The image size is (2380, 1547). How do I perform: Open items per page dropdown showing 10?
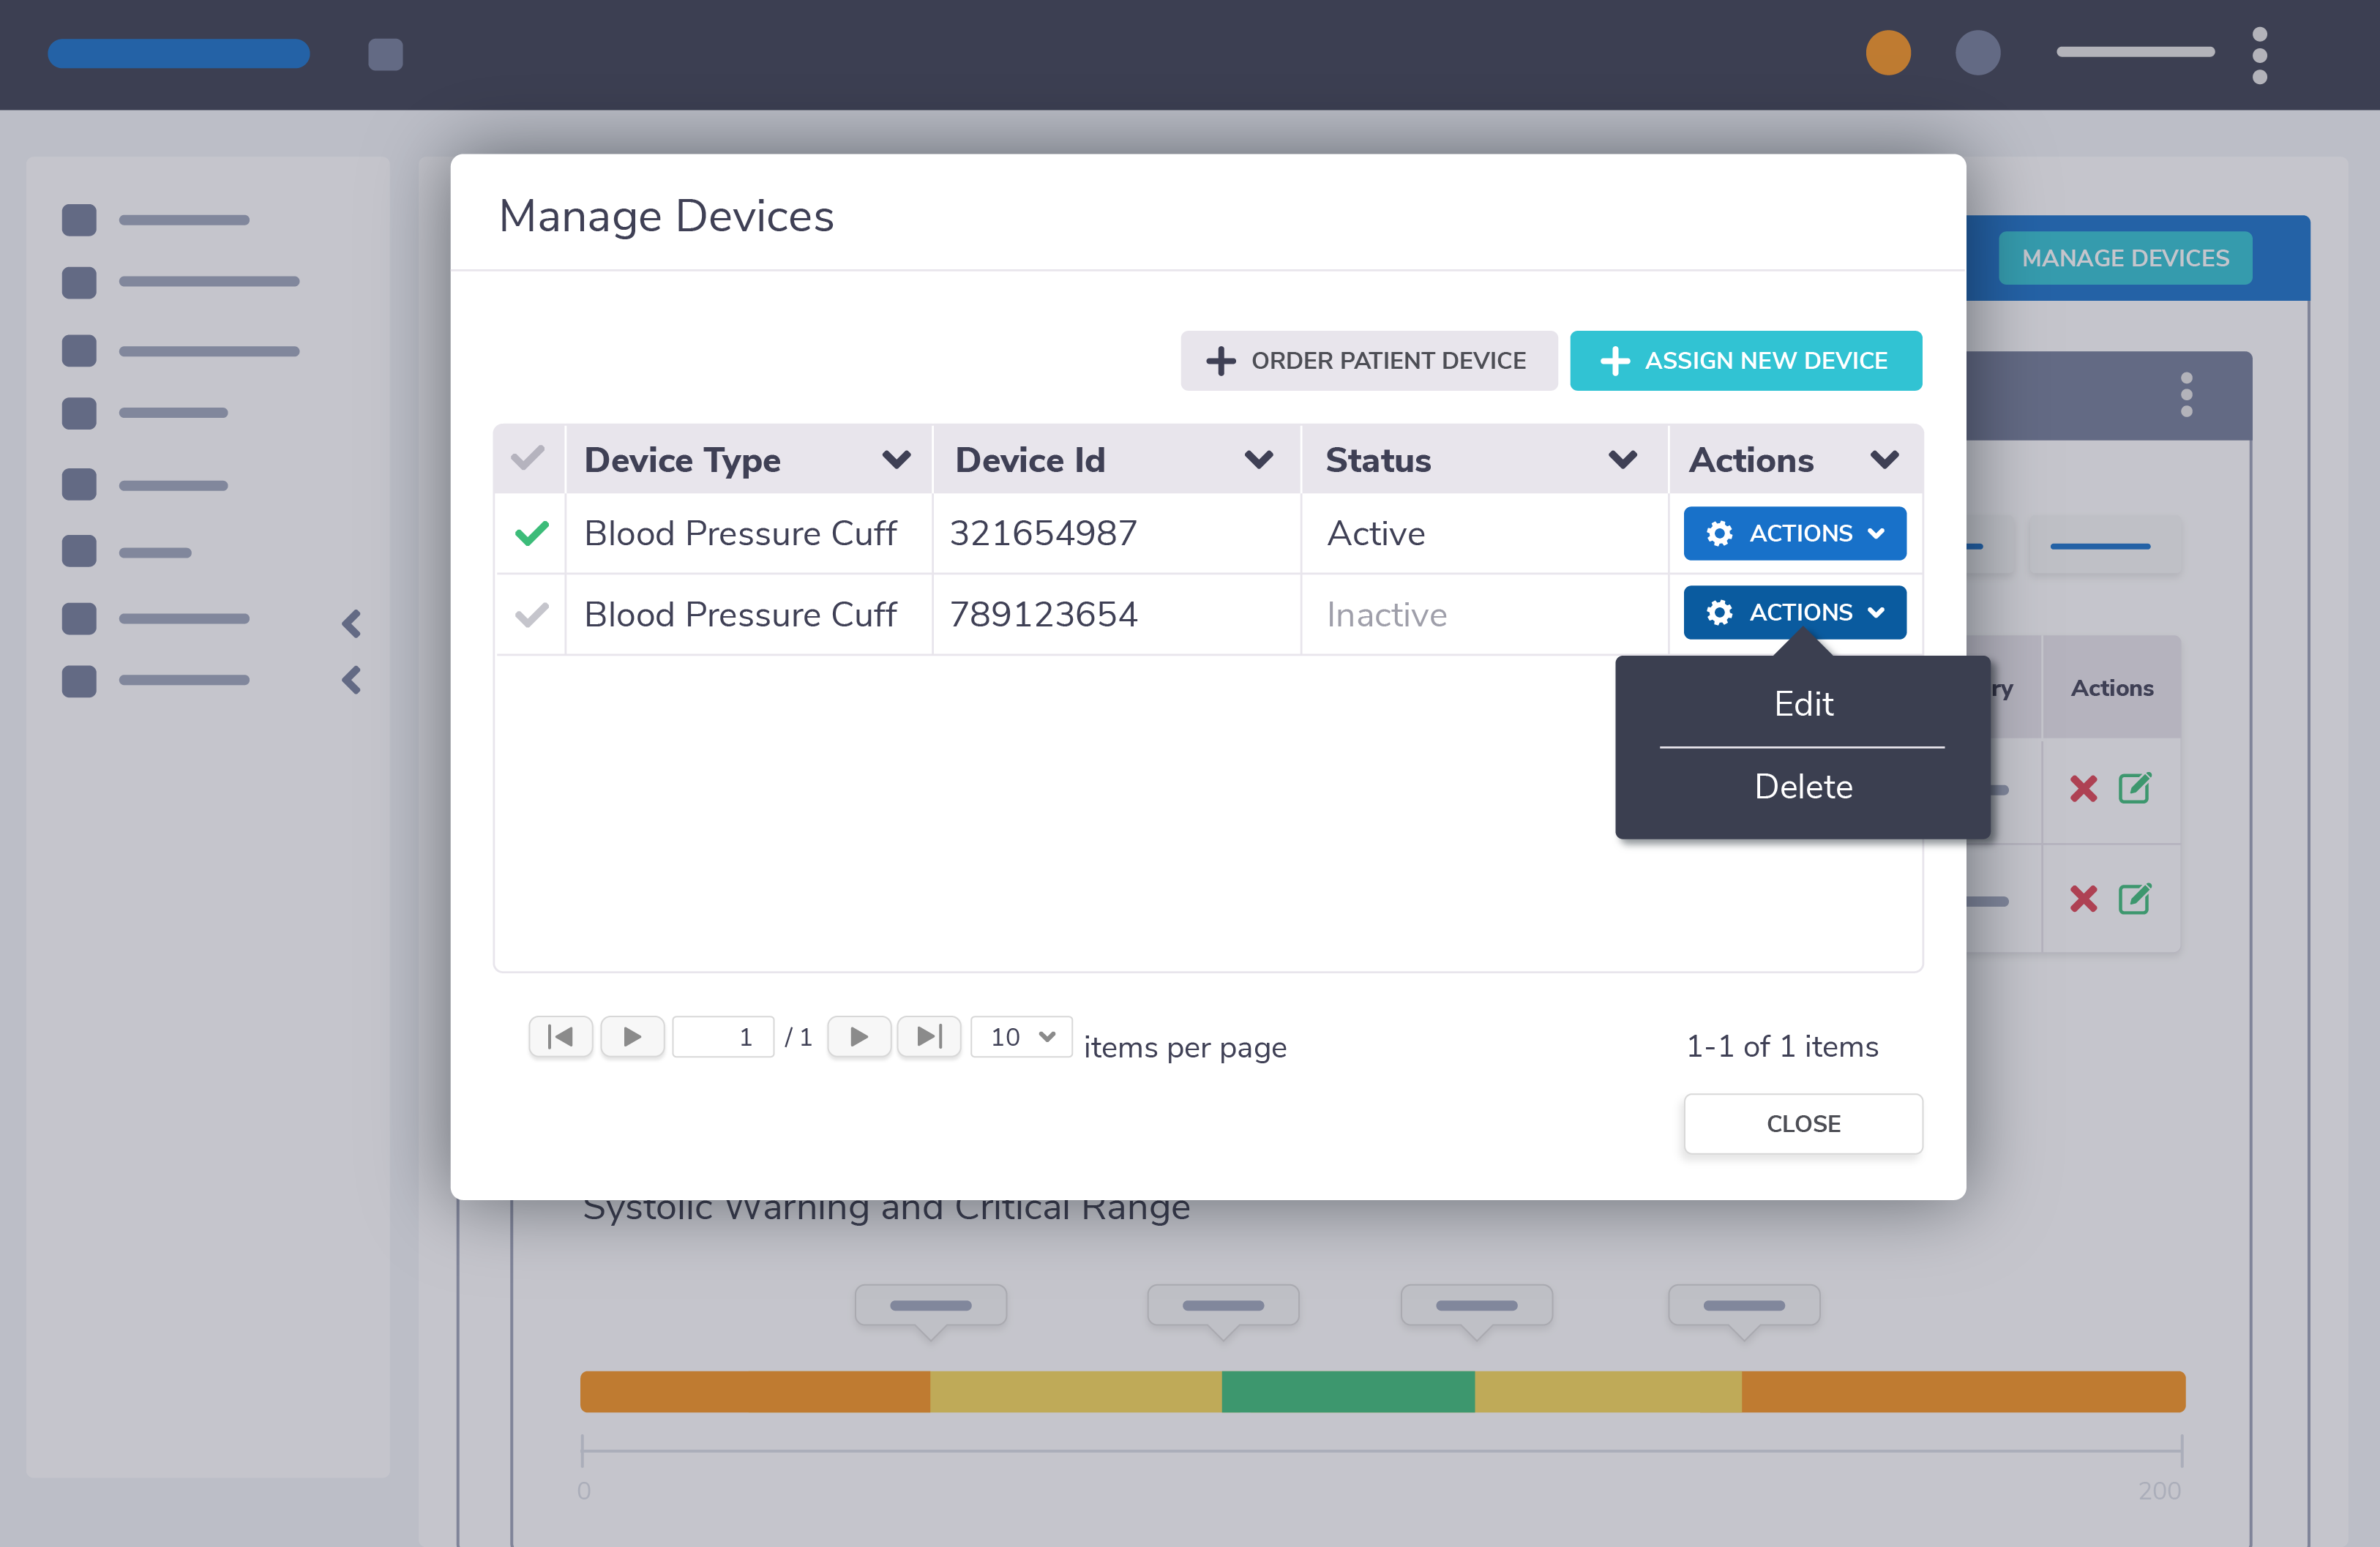click(1021, 1037)
